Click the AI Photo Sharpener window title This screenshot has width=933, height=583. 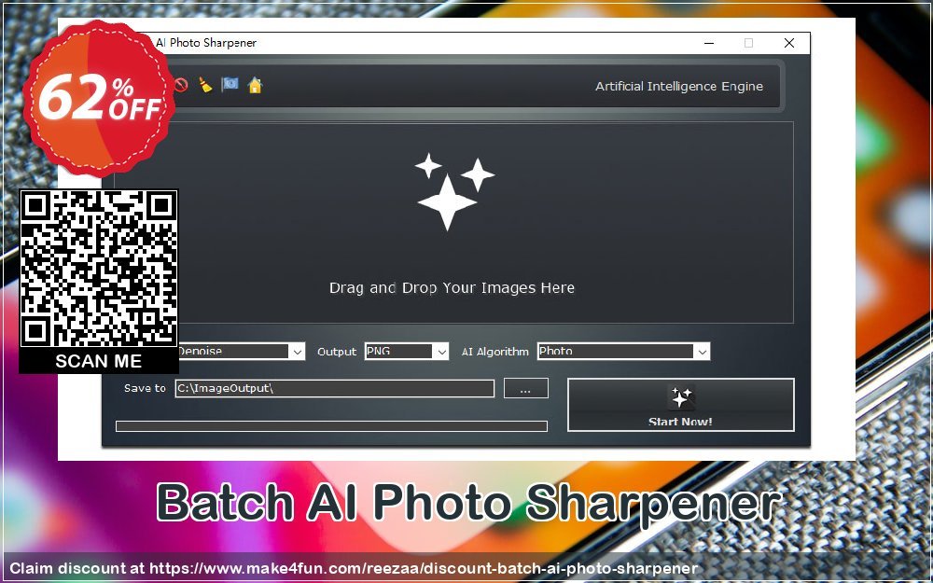pyautogui.click(x=206, y=43)
